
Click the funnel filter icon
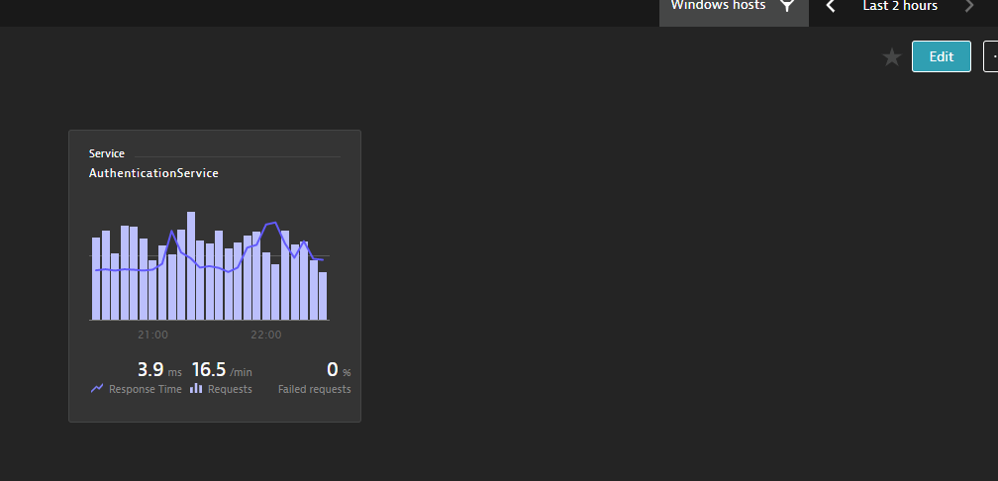tap(787, 7)
